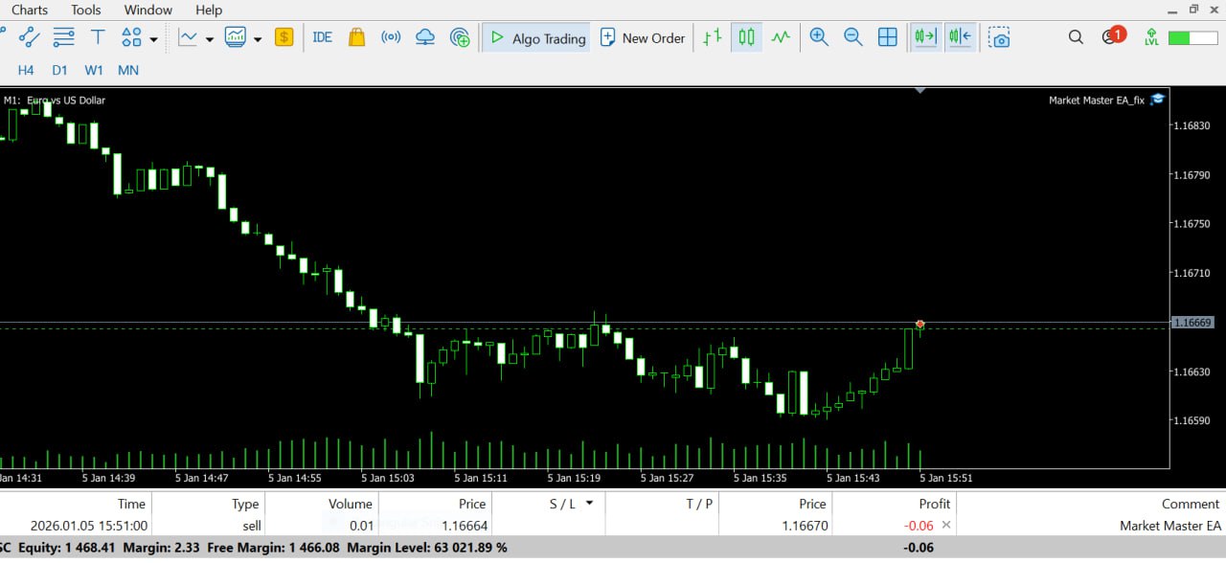Image resolution: width=1226 pixels, height=563 pixels.
Task: Expand the indicators list dropdown arrow
Action: click(x=210, y=39)
